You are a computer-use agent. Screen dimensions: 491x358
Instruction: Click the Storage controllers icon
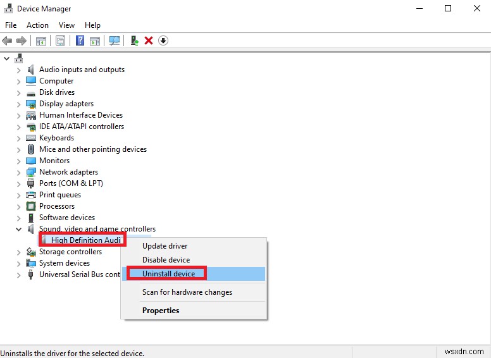(x=31, y=252)
